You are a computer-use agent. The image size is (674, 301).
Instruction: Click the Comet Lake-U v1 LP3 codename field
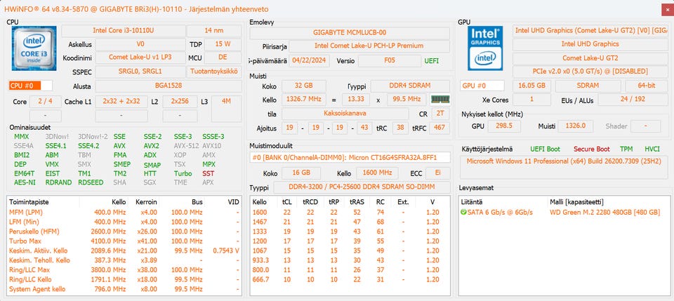140,58
